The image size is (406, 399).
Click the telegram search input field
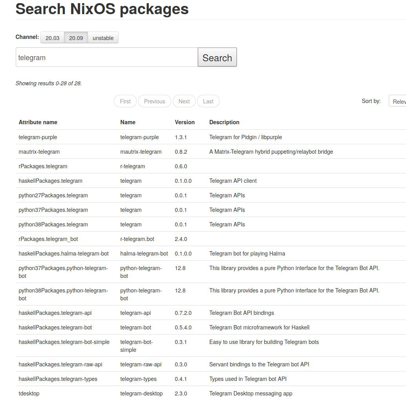(x=107, y=57)
